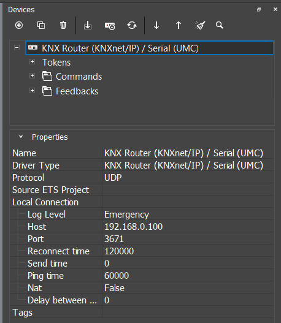Click the Name property label
Viewport: 281px width, 323px height.
[24, 153]
